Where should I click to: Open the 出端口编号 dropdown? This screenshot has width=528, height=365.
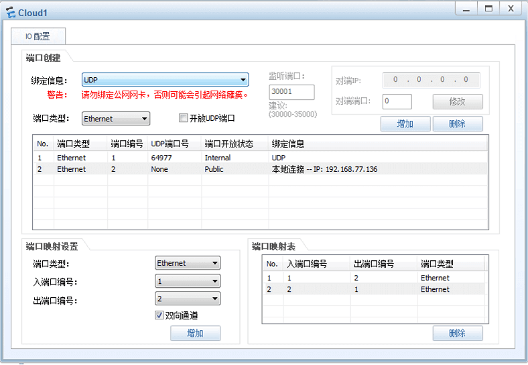pyautogui.click(x=188, y=299)
